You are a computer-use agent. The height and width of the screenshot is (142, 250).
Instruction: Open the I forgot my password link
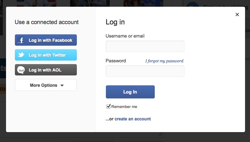pos(164,61)
